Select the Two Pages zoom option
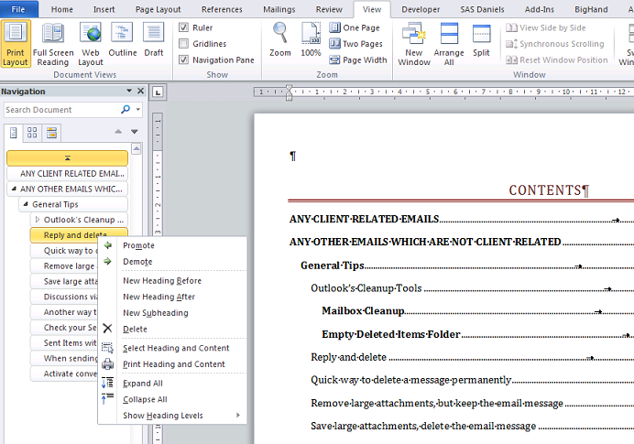Screen dimensions: 634x444 click(x=356, y=44)
